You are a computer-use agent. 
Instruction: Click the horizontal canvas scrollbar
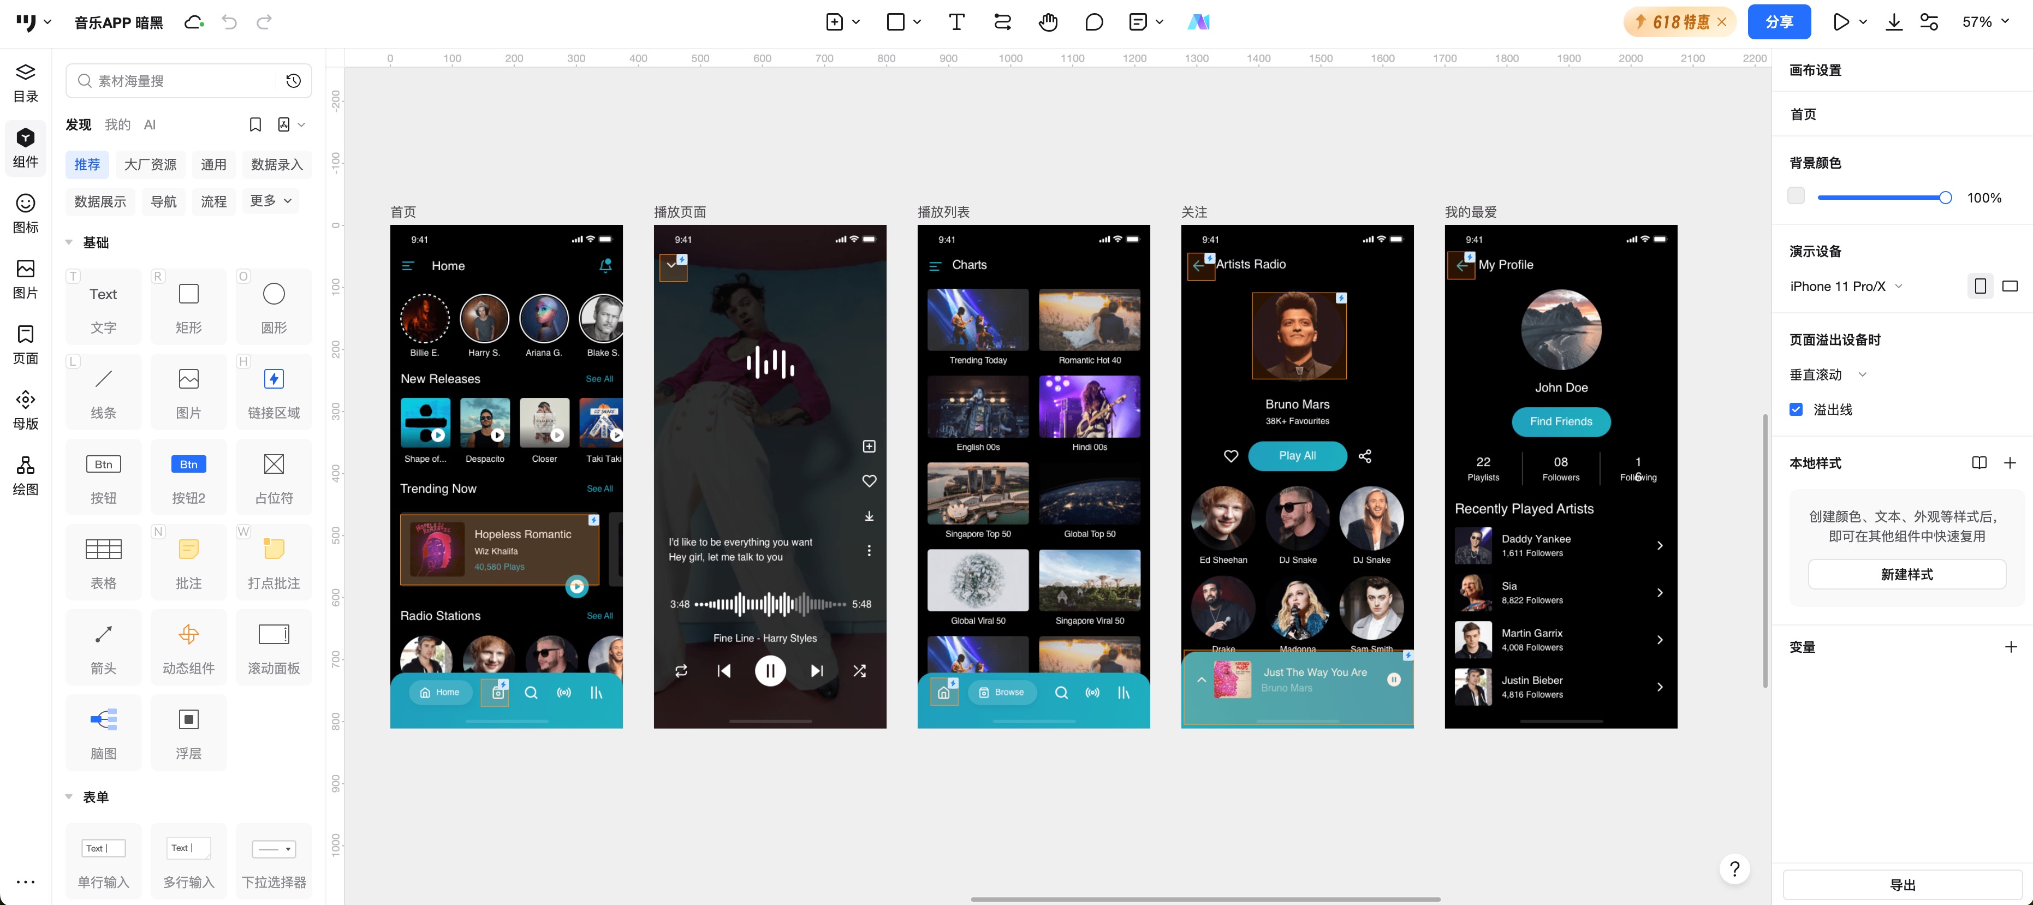1205,898
